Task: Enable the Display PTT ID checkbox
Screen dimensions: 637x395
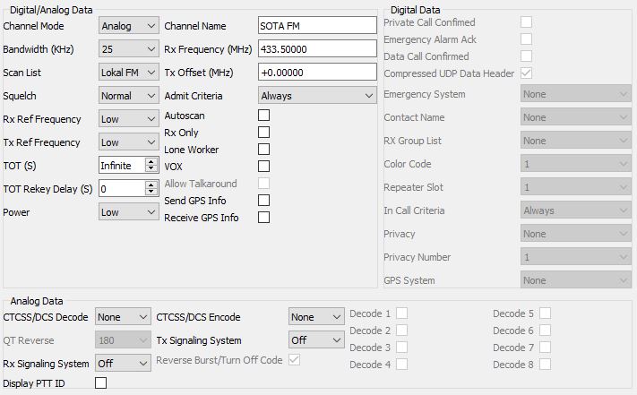Action: point(100,382)
